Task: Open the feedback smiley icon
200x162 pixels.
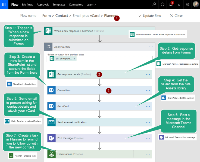Action: 162,4
